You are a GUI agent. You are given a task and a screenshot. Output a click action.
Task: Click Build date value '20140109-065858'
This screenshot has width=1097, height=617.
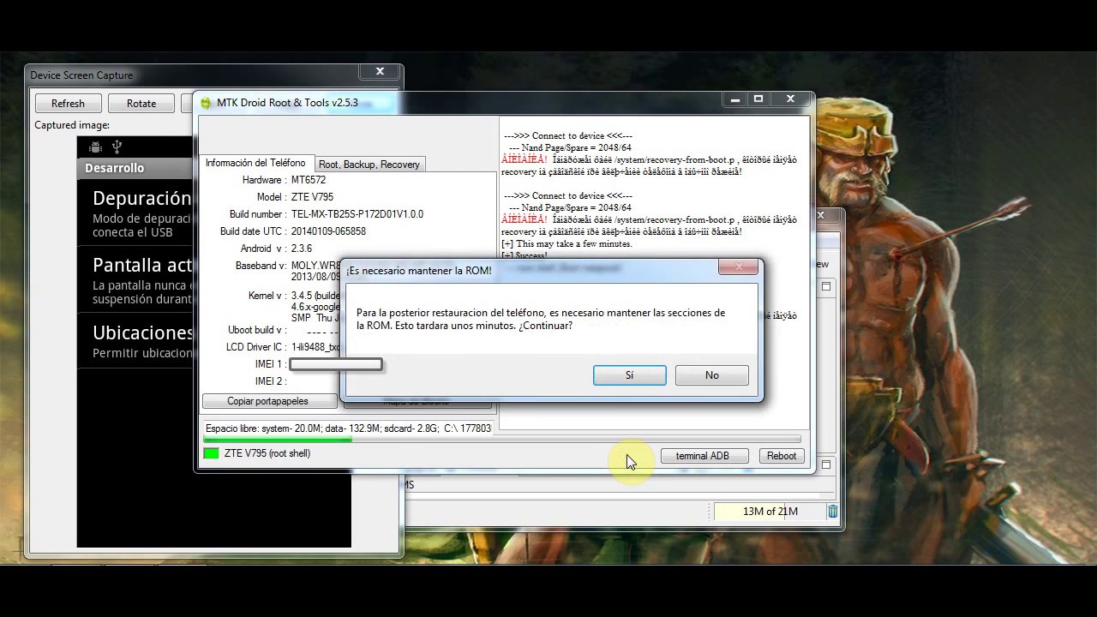tap(328, 231)
